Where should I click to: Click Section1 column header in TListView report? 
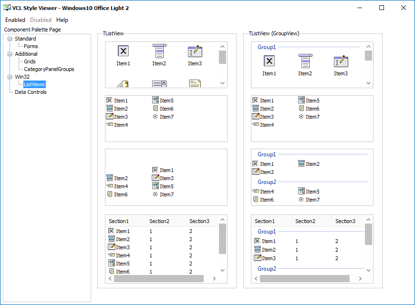tap(126, 221)
